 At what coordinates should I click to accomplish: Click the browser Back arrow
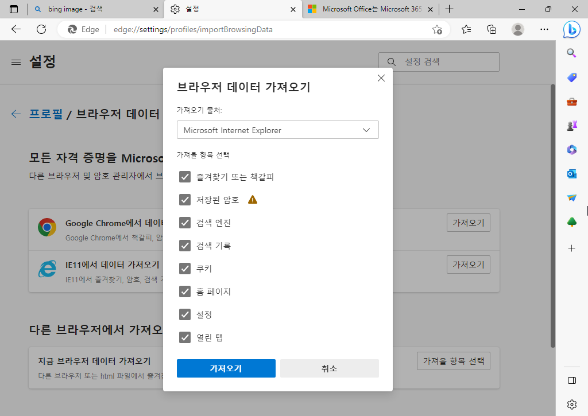pos(16,29)
